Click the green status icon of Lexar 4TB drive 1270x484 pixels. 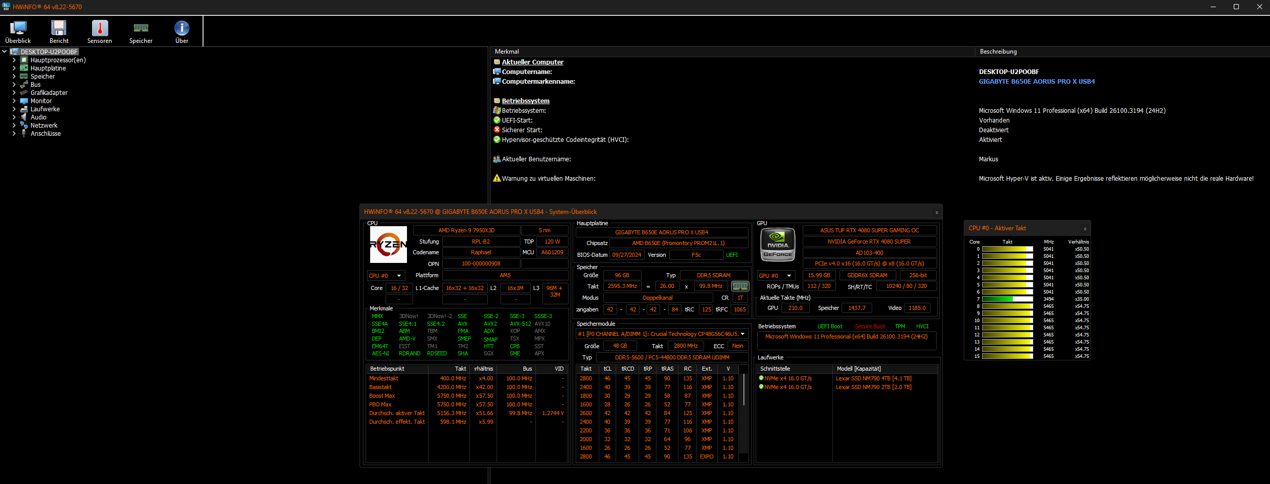pyautogui.click(x=761, y=378)
